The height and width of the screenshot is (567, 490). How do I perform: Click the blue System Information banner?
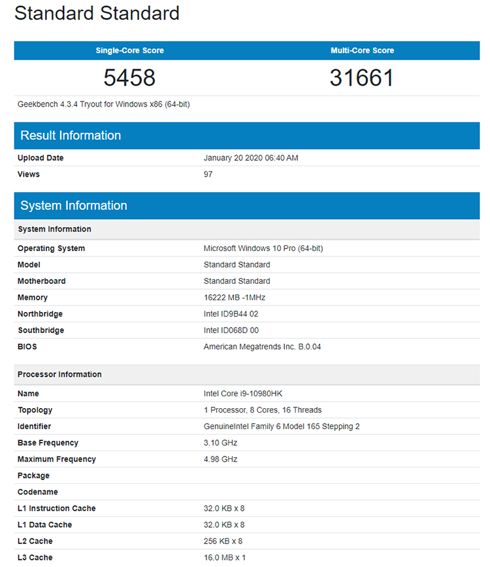247,206
